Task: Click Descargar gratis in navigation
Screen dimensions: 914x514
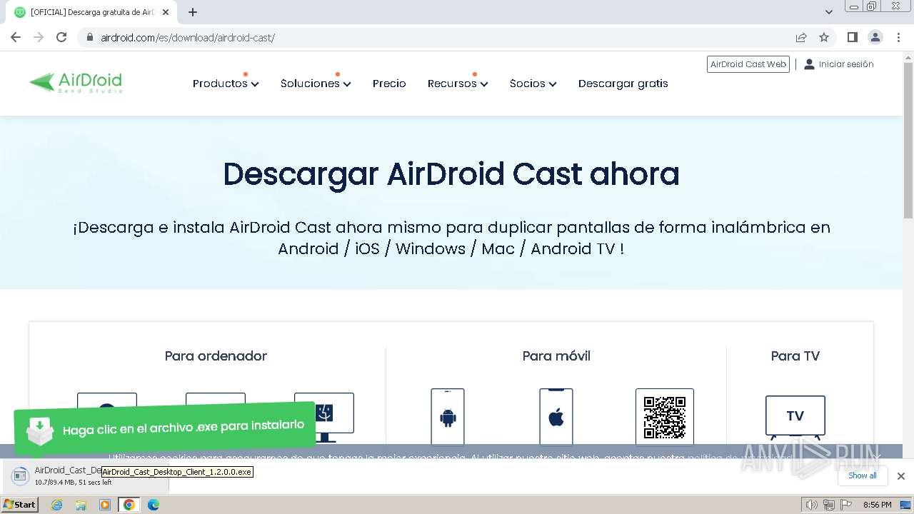Action: [623, 84]
